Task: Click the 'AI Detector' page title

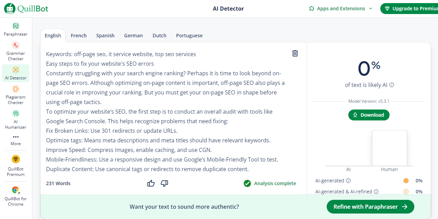Action: coord(228,9)
